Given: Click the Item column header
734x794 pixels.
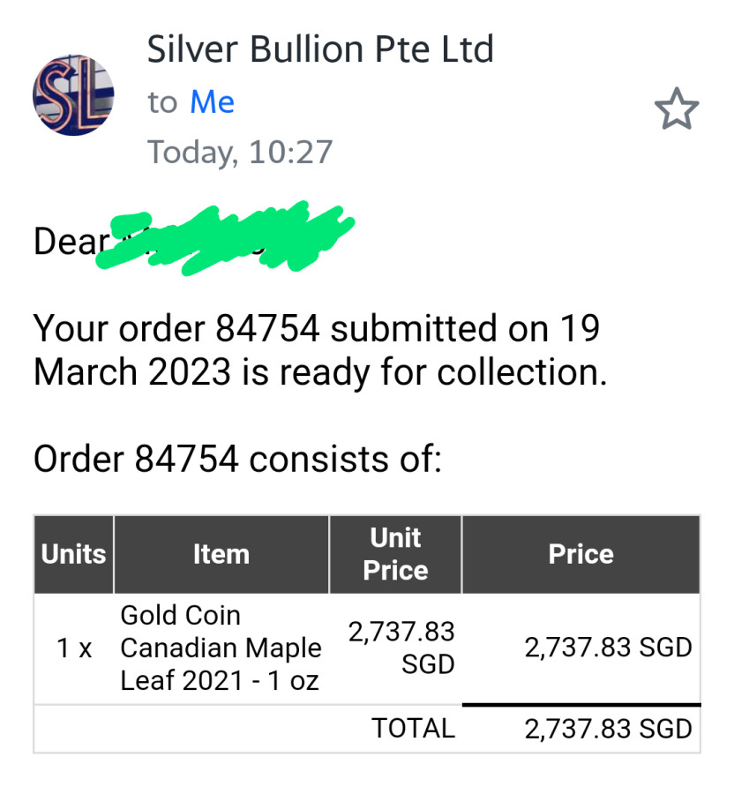Looking at the screenshot, I should 221,554.
